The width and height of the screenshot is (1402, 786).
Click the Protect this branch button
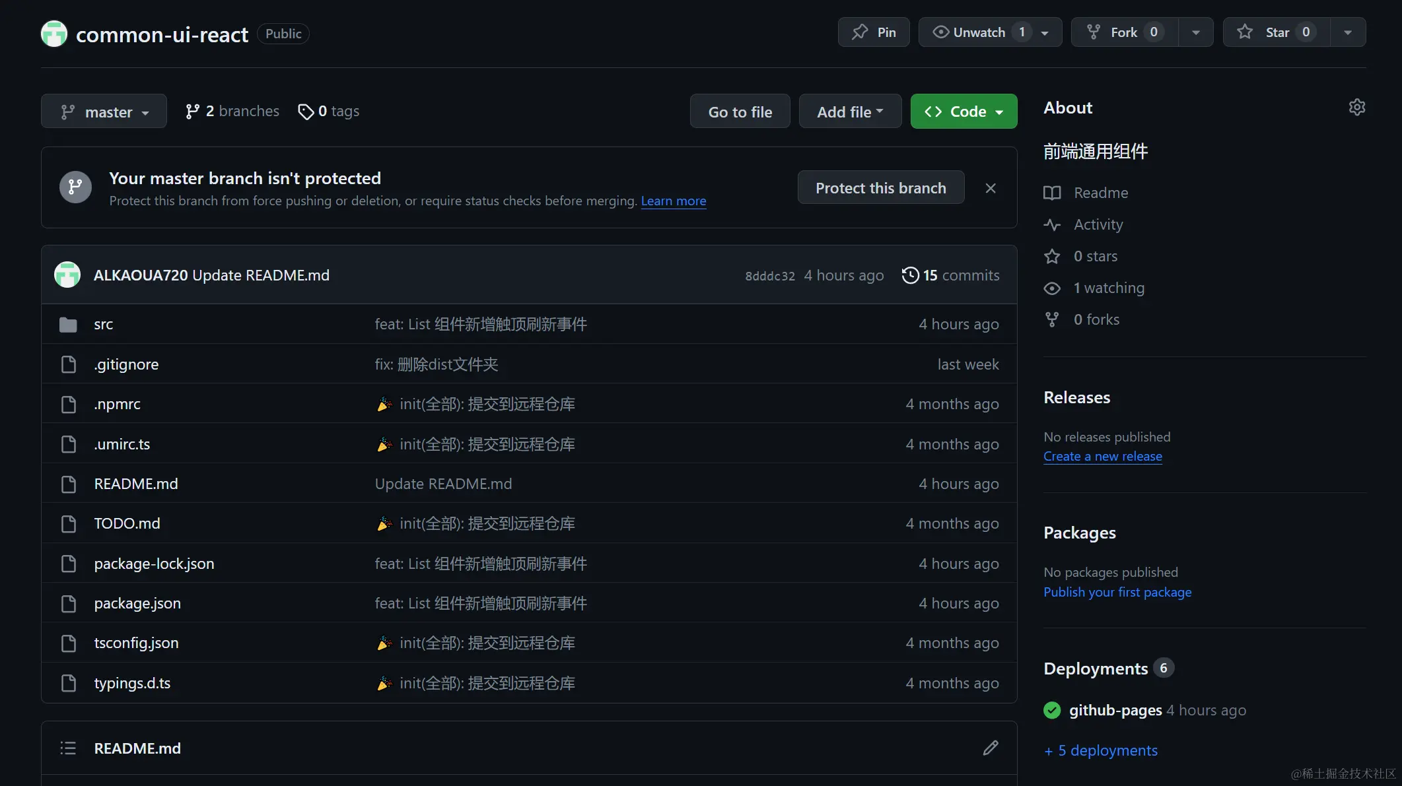pyautogui.click(x=880, y=187)
